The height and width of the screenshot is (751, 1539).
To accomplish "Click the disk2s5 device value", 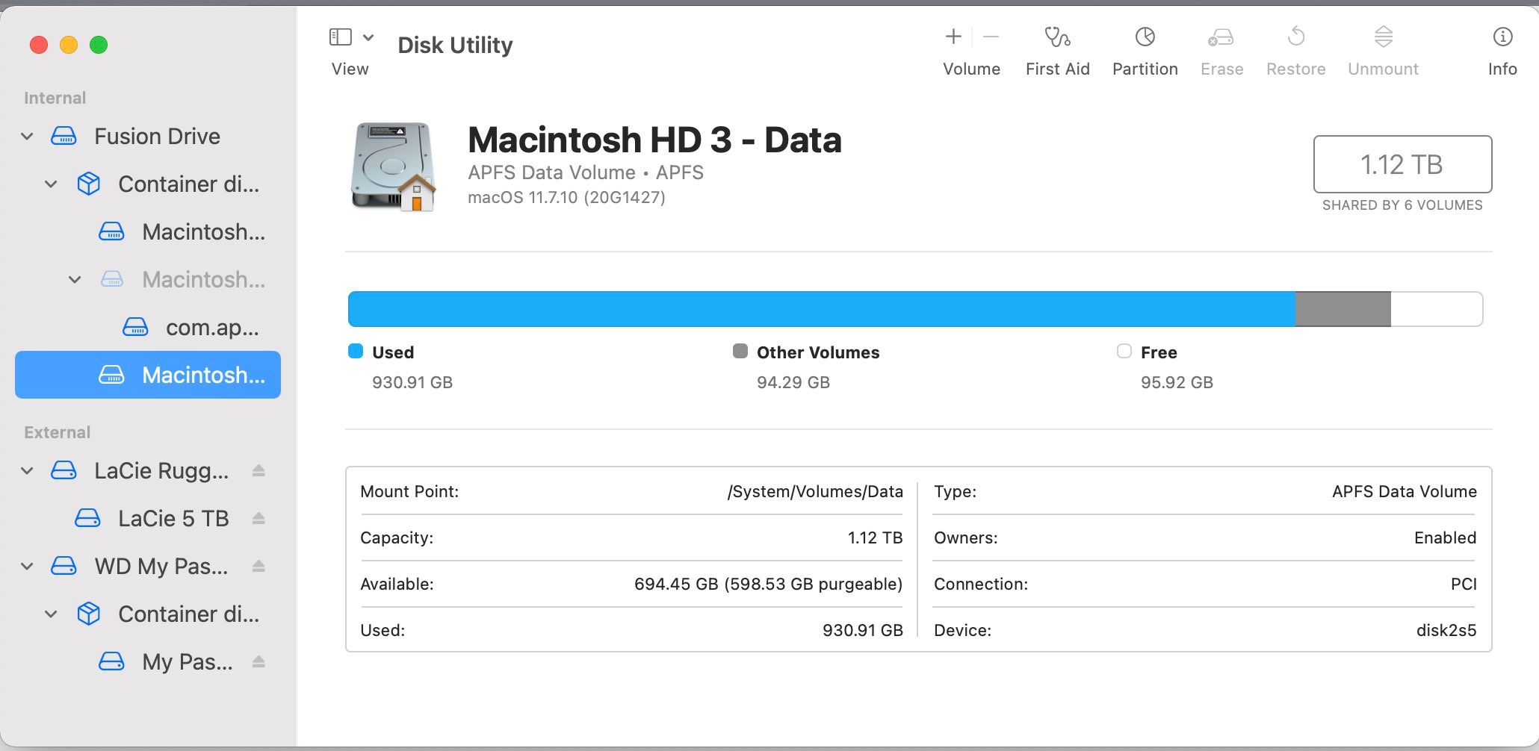I will coord(1446,630).
